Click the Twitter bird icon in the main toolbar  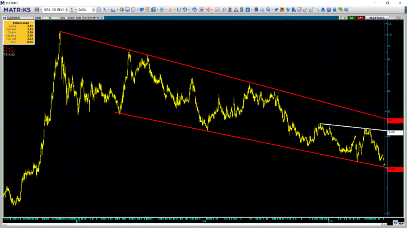pyautogui.click(x=275, y=9)
